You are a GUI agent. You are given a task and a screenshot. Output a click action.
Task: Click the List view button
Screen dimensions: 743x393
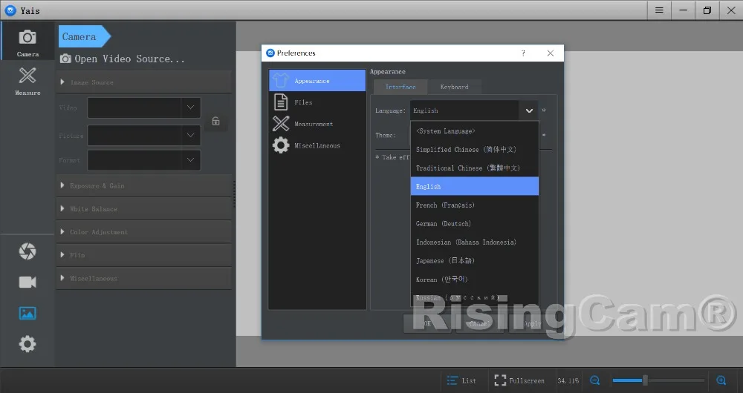tap(461, 380)
